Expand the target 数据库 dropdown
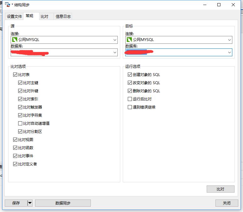This screenshot has height=212, width=243. 230,53
